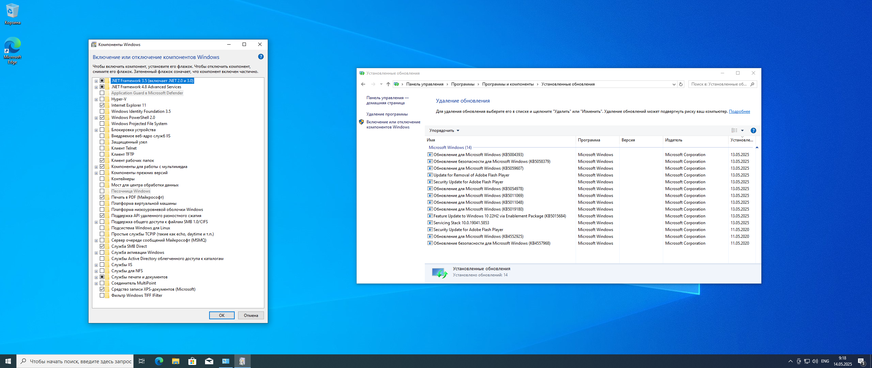
Task: Expand Службы печати и документов node
Action: [x=96, y=277]
